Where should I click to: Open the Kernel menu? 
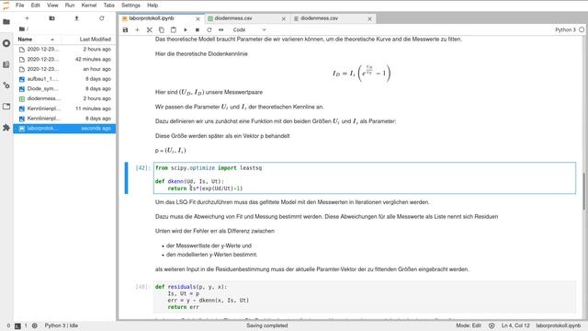89,6
